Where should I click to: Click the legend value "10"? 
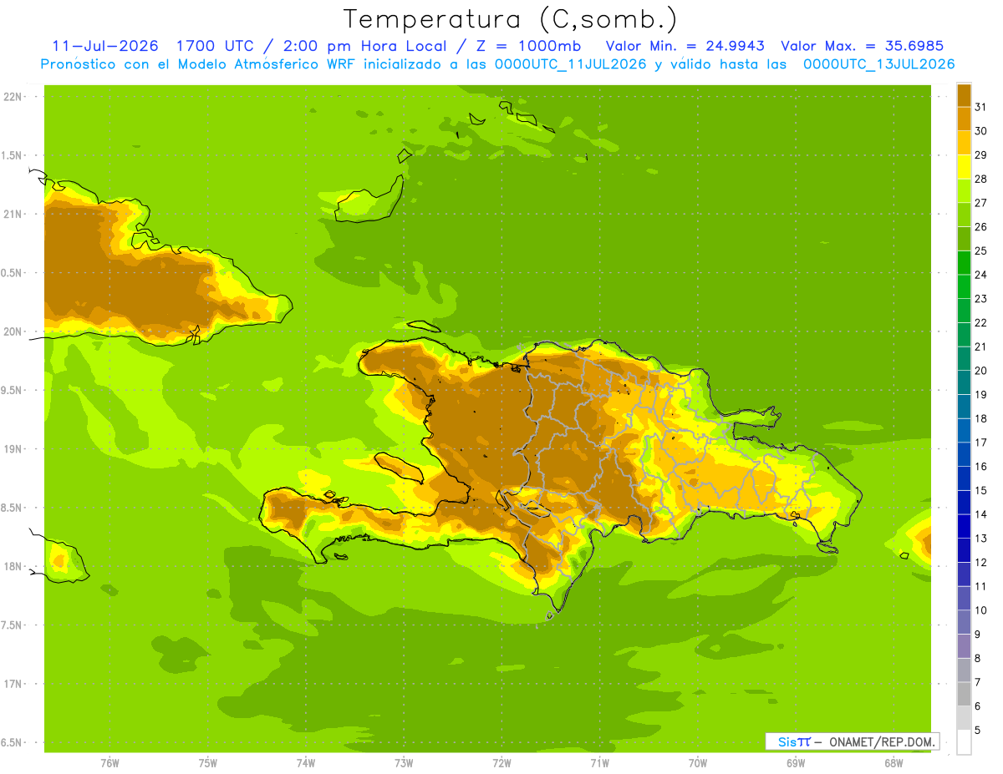point(980,610)
